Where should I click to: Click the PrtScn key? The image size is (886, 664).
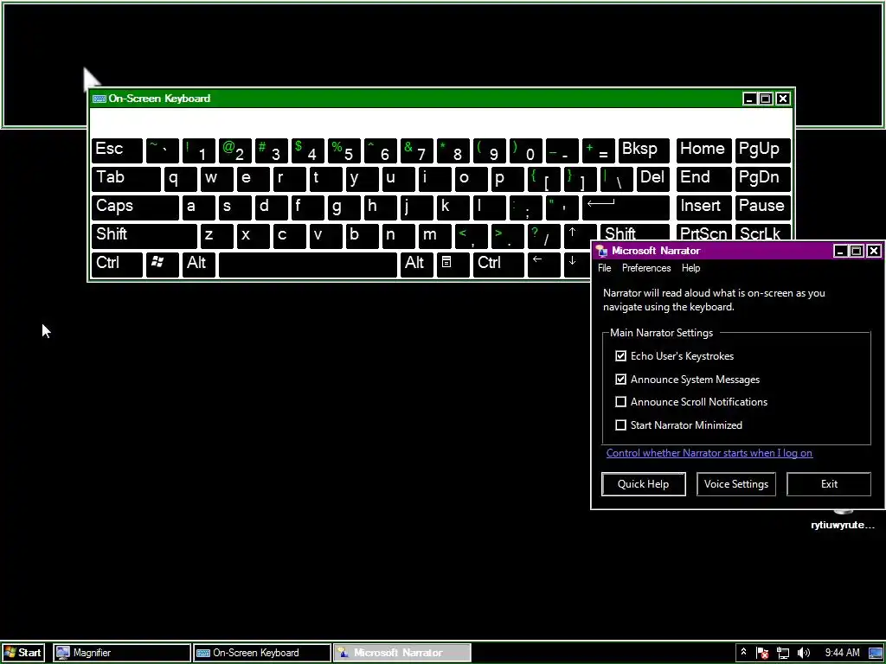click(x=703, y=233)
